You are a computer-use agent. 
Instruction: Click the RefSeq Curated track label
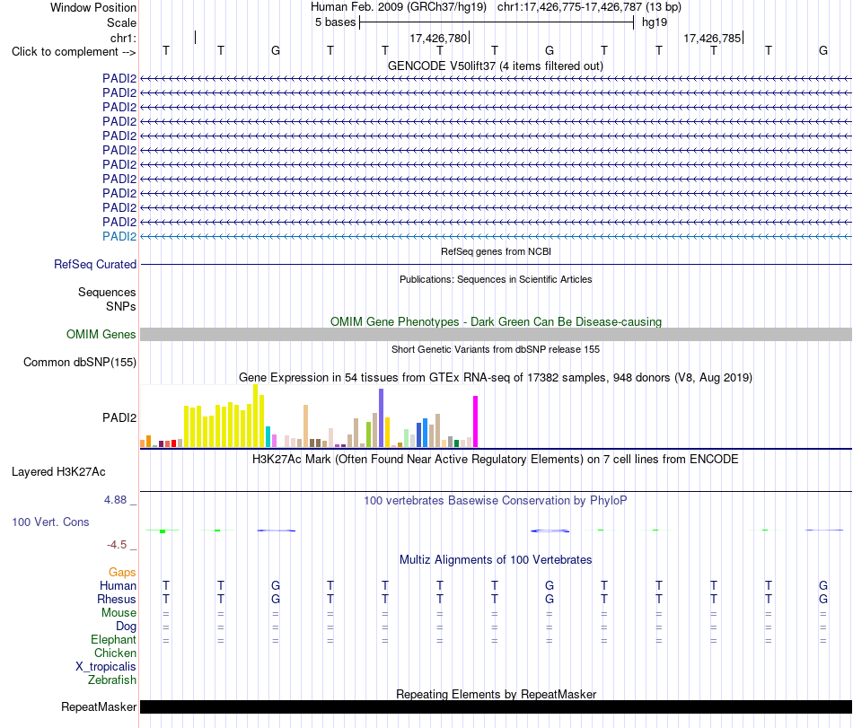95,264
